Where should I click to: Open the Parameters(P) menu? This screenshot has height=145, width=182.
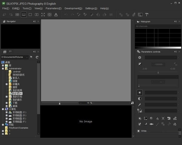pyautogui.click(x=53, y=8)
